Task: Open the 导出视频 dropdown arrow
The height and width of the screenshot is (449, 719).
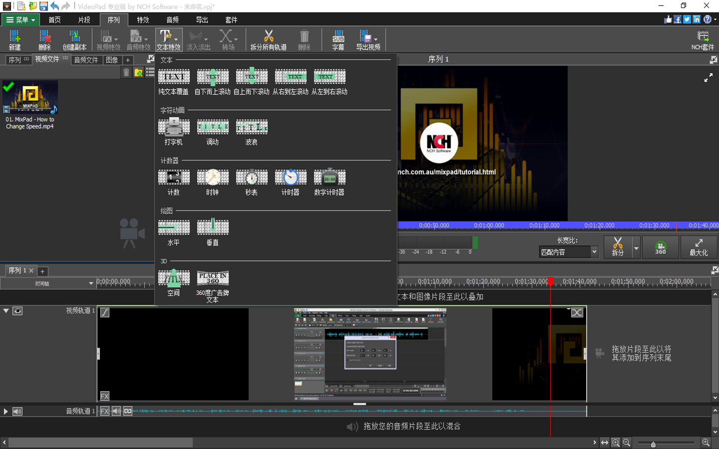Action: pos(375,39)
